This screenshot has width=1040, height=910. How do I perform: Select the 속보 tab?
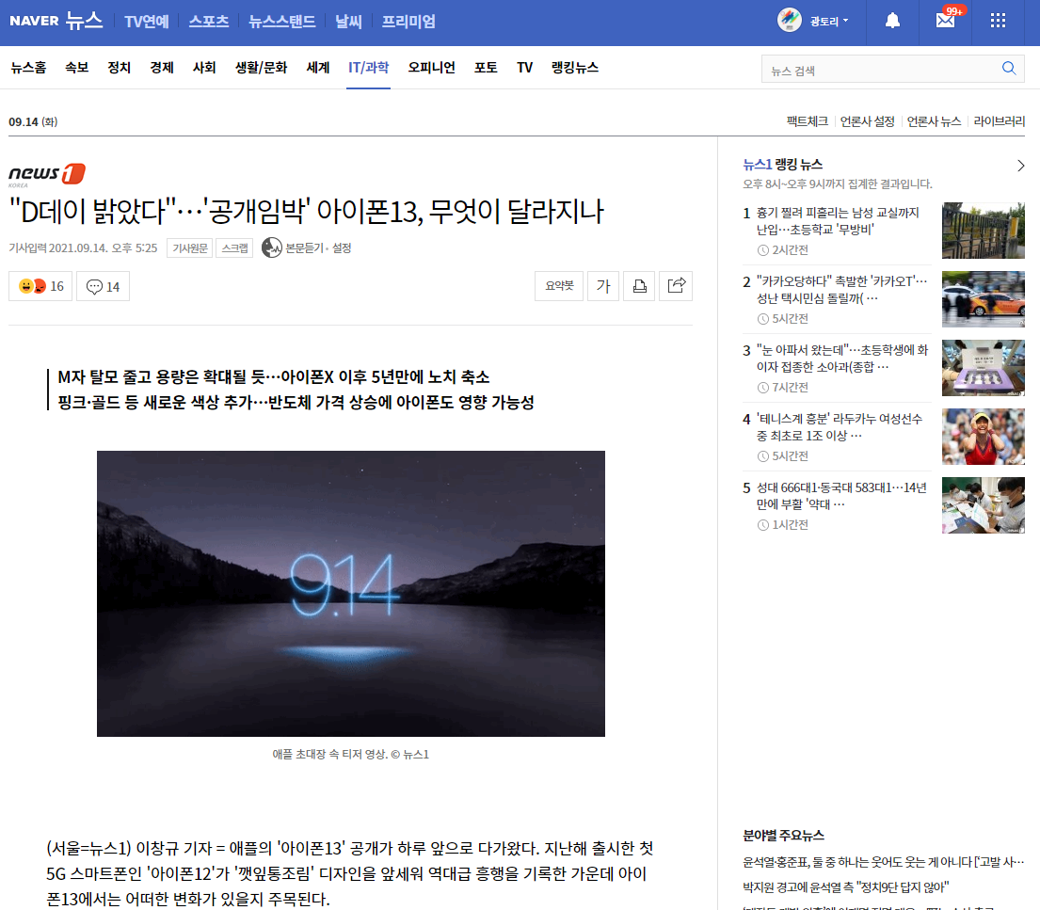(77, 68)
